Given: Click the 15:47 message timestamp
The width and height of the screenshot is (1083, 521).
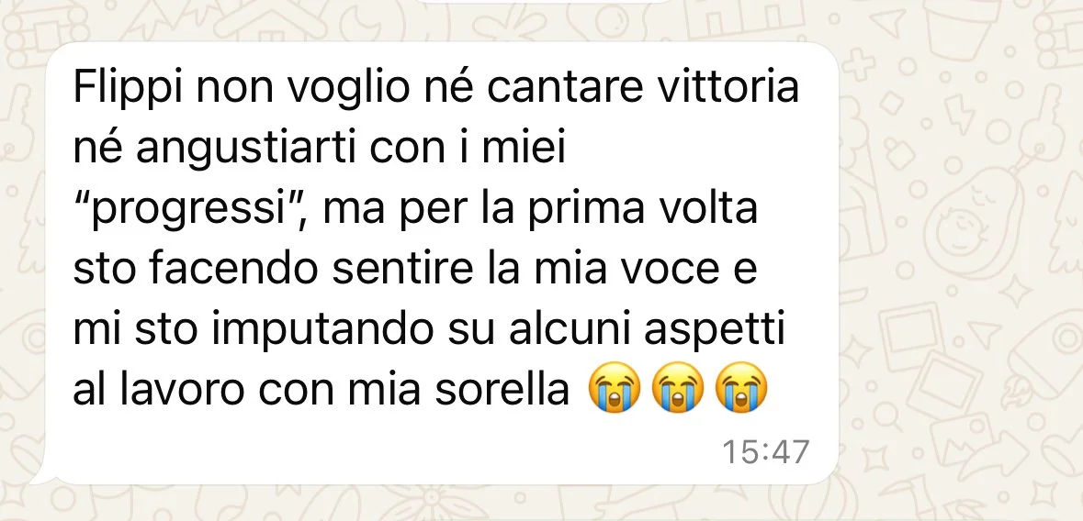Looking at the screenshot, I should pyautogui.click(x=764, y=452).
